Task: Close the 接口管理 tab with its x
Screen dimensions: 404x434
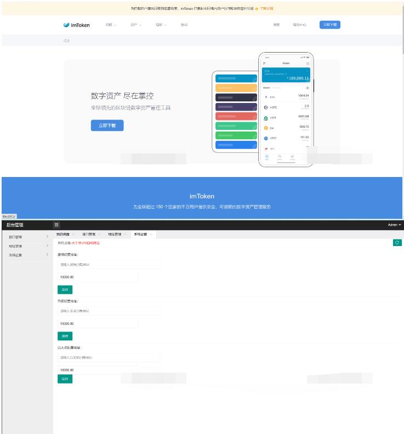Action: click(x=99, y=235)
